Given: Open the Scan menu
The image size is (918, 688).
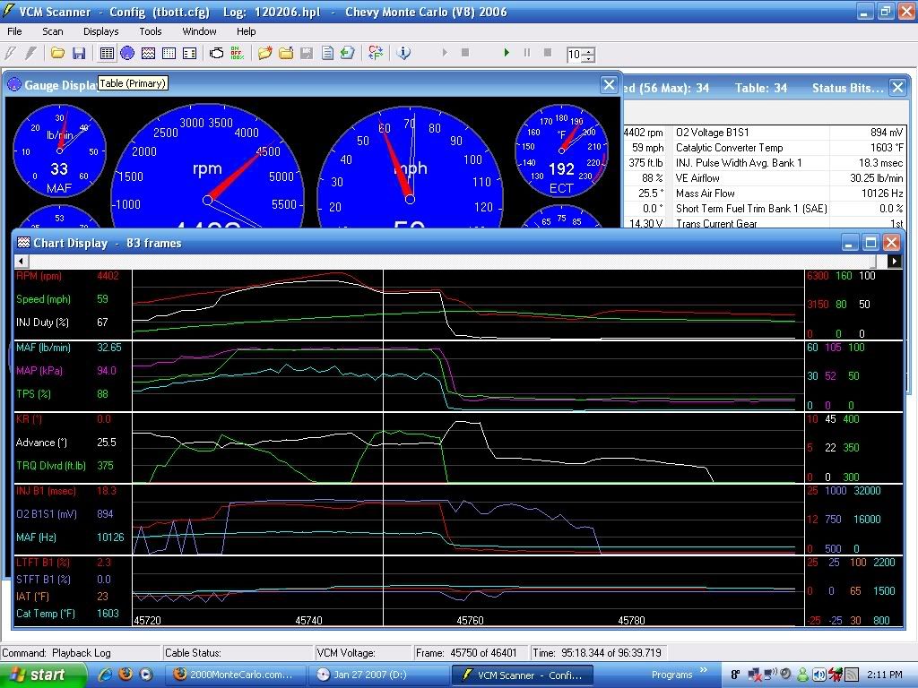Looking at the screenshot, I should point(53,31).
